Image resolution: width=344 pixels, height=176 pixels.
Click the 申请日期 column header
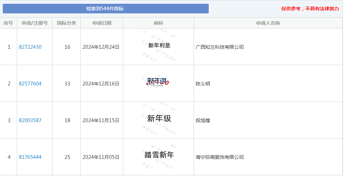point(102,23)
